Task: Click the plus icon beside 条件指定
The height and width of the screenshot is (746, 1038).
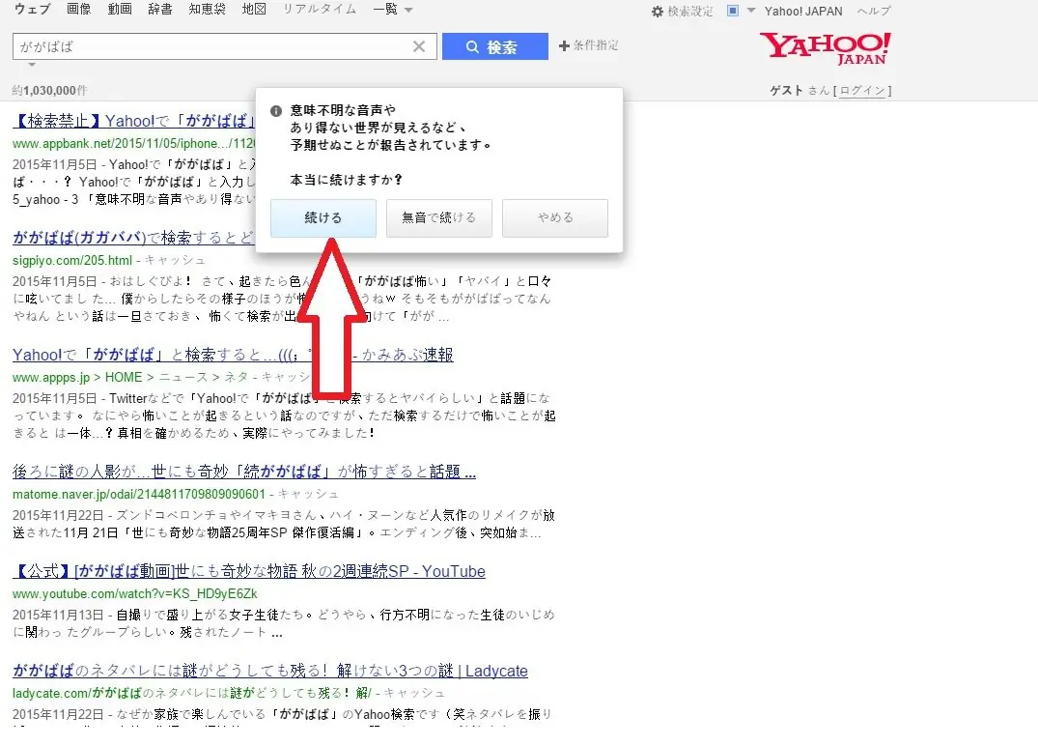Action: click(x=564, y=45)
